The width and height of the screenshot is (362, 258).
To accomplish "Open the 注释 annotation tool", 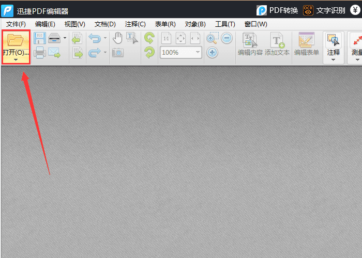I will point(334,47).
